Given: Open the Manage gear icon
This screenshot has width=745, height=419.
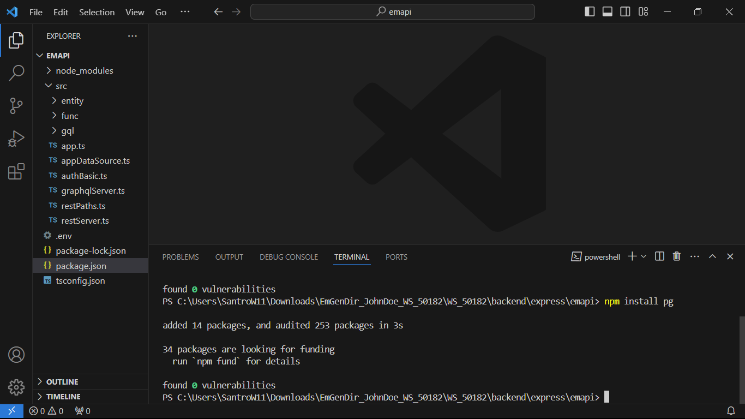Looking at the screenshot, I should [x=16, y=387].
